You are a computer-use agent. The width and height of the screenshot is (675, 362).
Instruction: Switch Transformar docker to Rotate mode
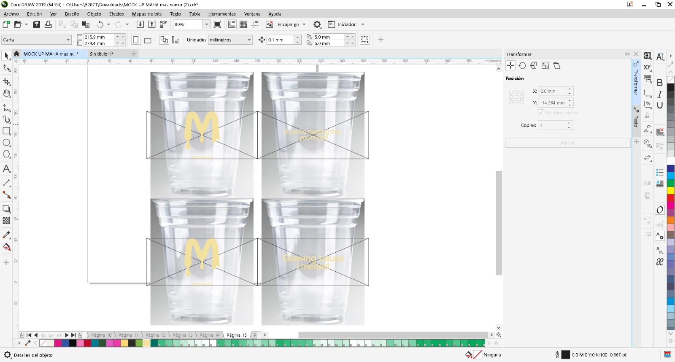(x=522, y=65)
